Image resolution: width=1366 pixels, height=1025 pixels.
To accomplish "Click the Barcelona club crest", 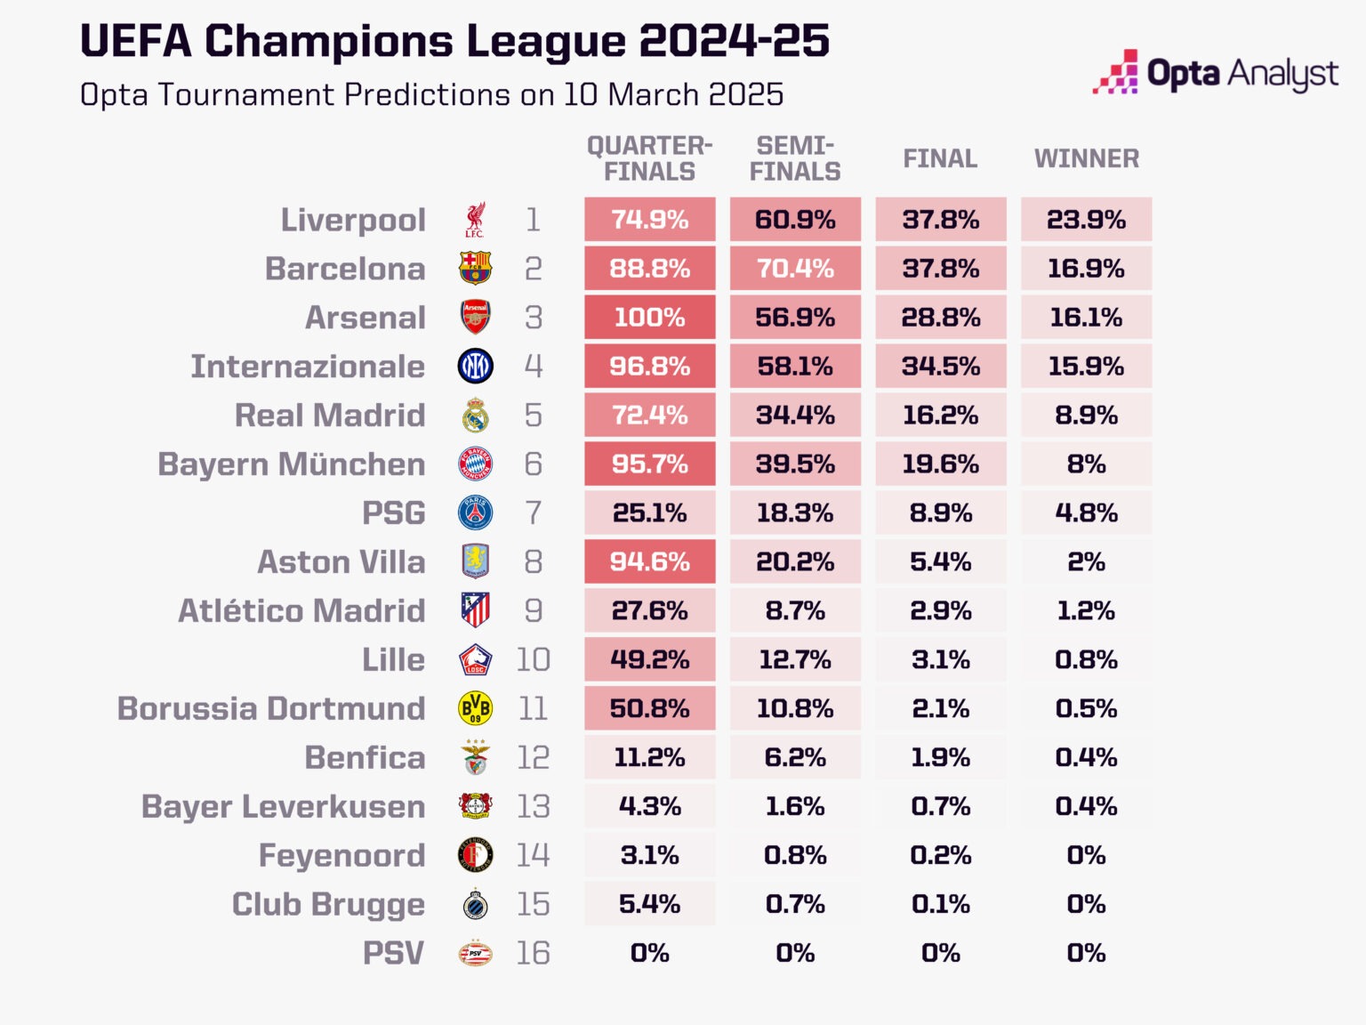I will pos(475,268).
